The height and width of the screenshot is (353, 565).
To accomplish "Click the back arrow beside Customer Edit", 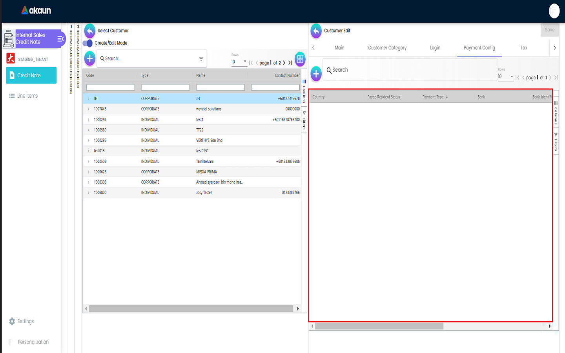I will pyautogui.click(x=316, y=31).
